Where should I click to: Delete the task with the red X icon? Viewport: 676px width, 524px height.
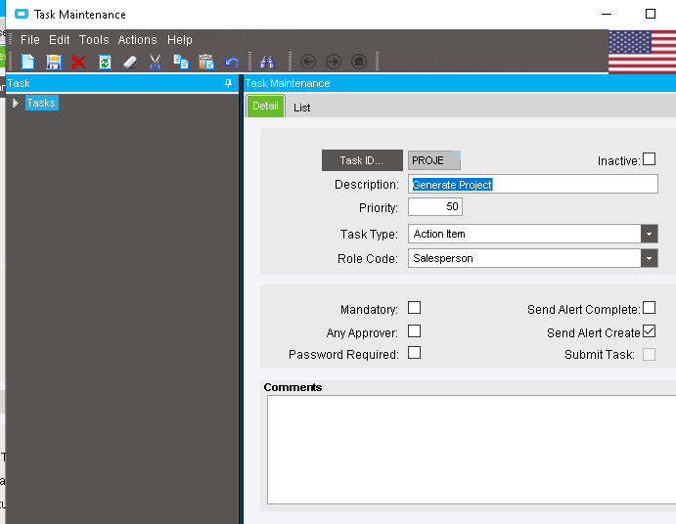click(x=78, y=62)
